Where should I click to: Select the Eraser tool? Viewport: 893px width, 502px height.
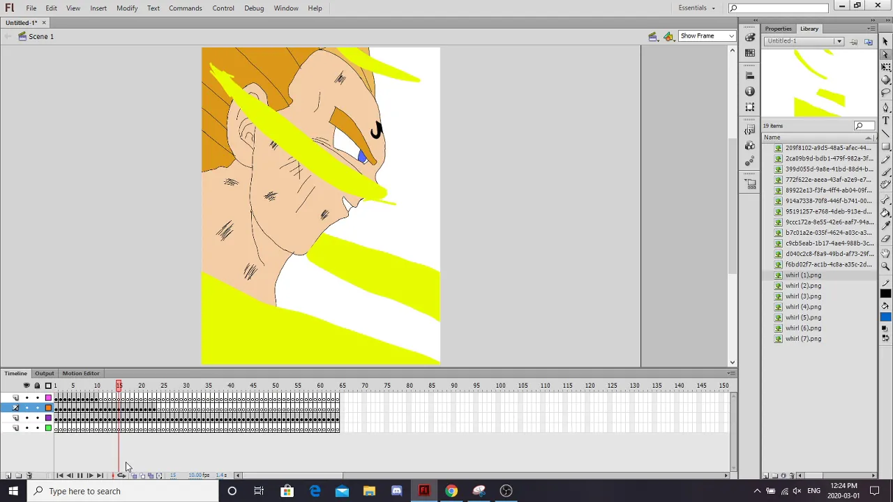pos(885,240)
